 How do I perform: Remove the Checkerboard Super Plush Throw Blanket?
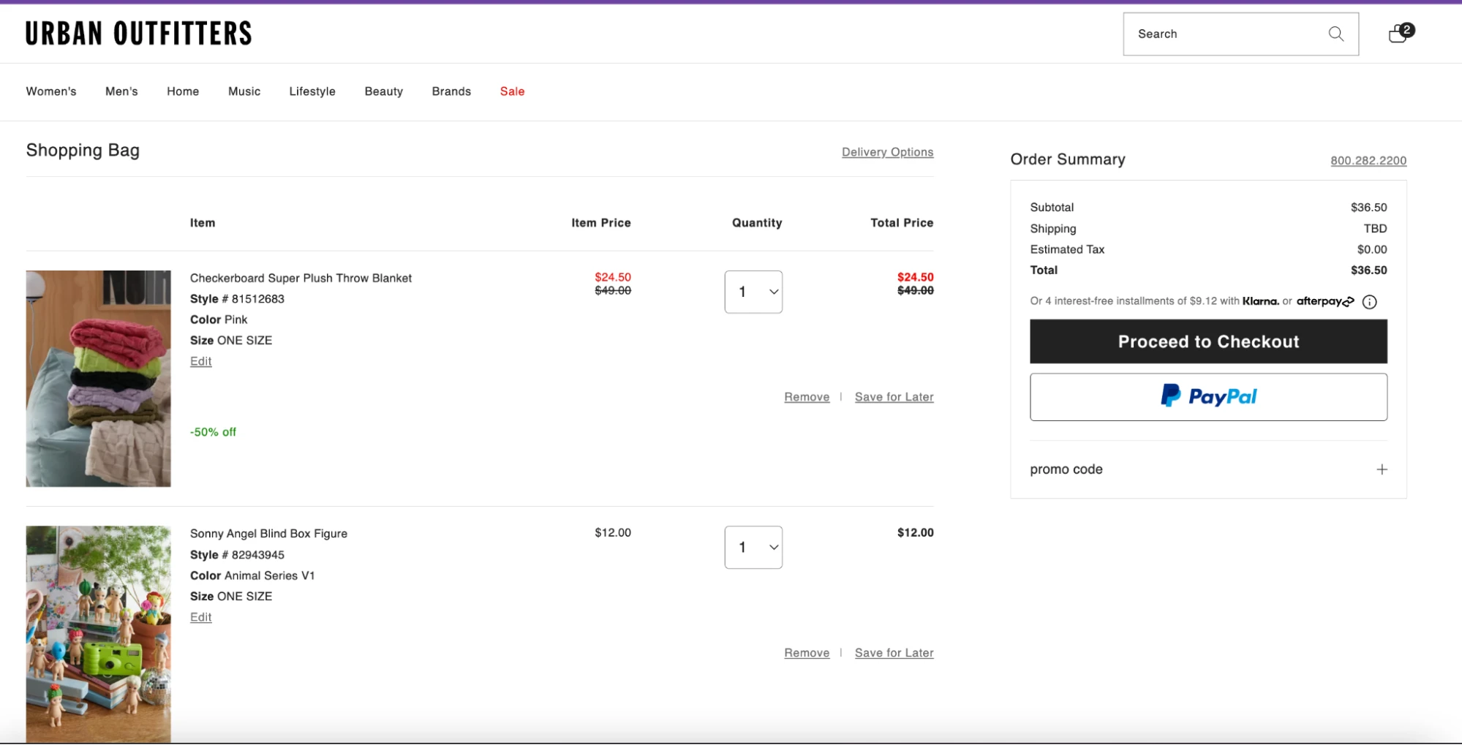coord(807,396)
